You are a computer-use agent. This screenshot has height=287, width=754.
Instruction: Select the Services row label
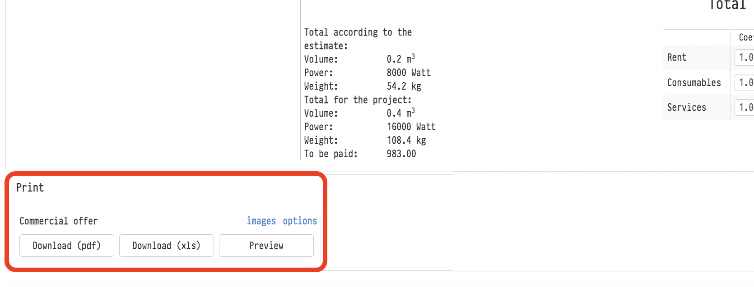(686, 107)
